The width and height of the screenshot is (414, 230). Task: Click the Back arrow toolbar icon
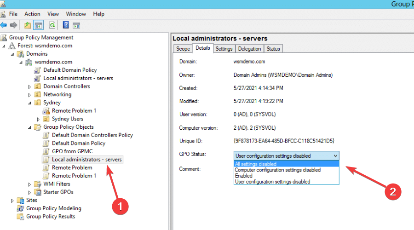click(x=4, y=25)
